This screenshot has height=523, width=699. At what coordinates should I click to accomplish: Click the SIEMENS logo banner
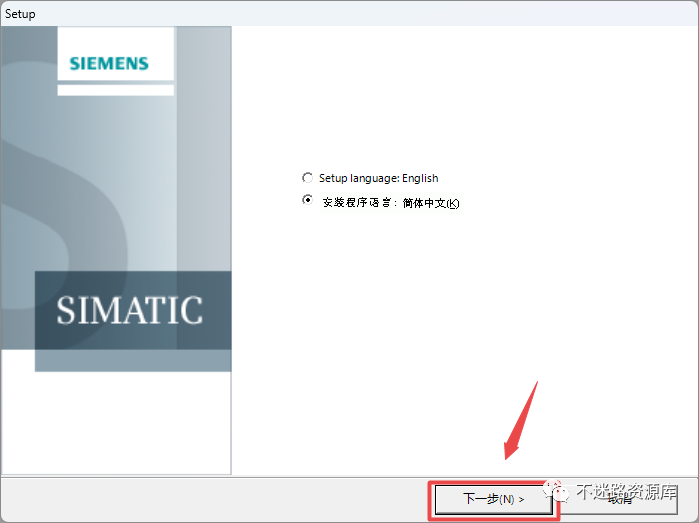coord(109,63)
